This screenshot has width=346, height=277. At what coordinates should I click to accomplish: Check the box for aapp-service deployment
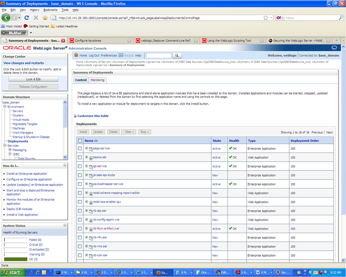coord(80,149)
